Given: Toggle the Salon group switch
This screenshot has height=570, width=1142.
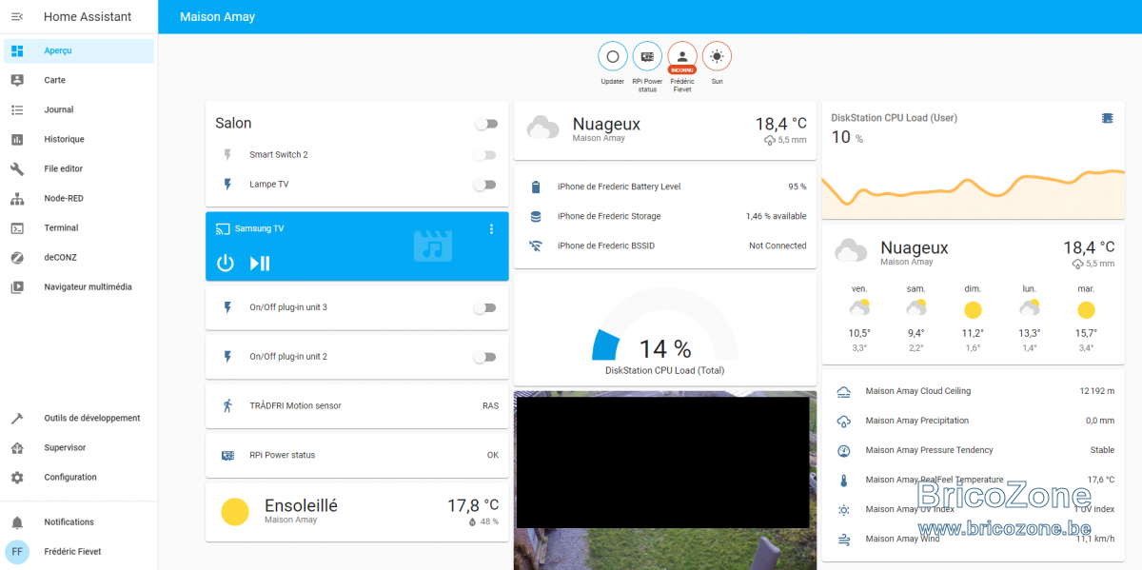Looking at the screenshot, I should coord(485,124).
